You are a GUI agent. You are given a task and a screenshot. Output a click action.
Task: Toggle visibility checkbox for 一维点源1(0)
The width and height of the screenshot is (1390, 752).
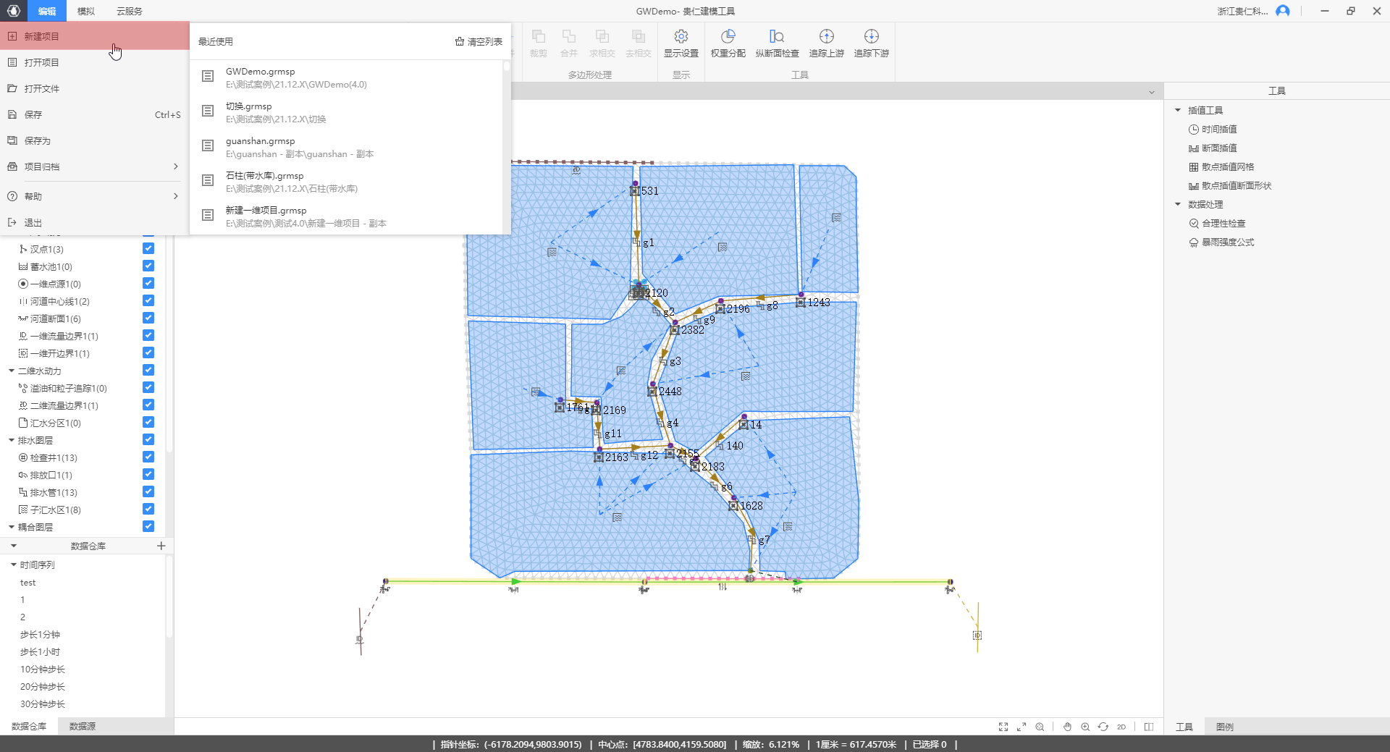(148, 283)
